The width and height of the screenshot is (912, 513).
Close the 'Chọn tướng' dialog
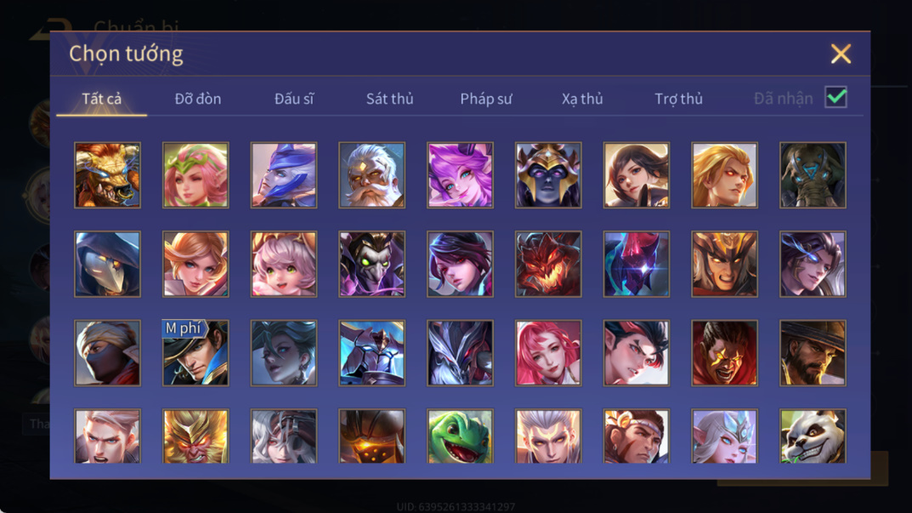tap(841, 54)
